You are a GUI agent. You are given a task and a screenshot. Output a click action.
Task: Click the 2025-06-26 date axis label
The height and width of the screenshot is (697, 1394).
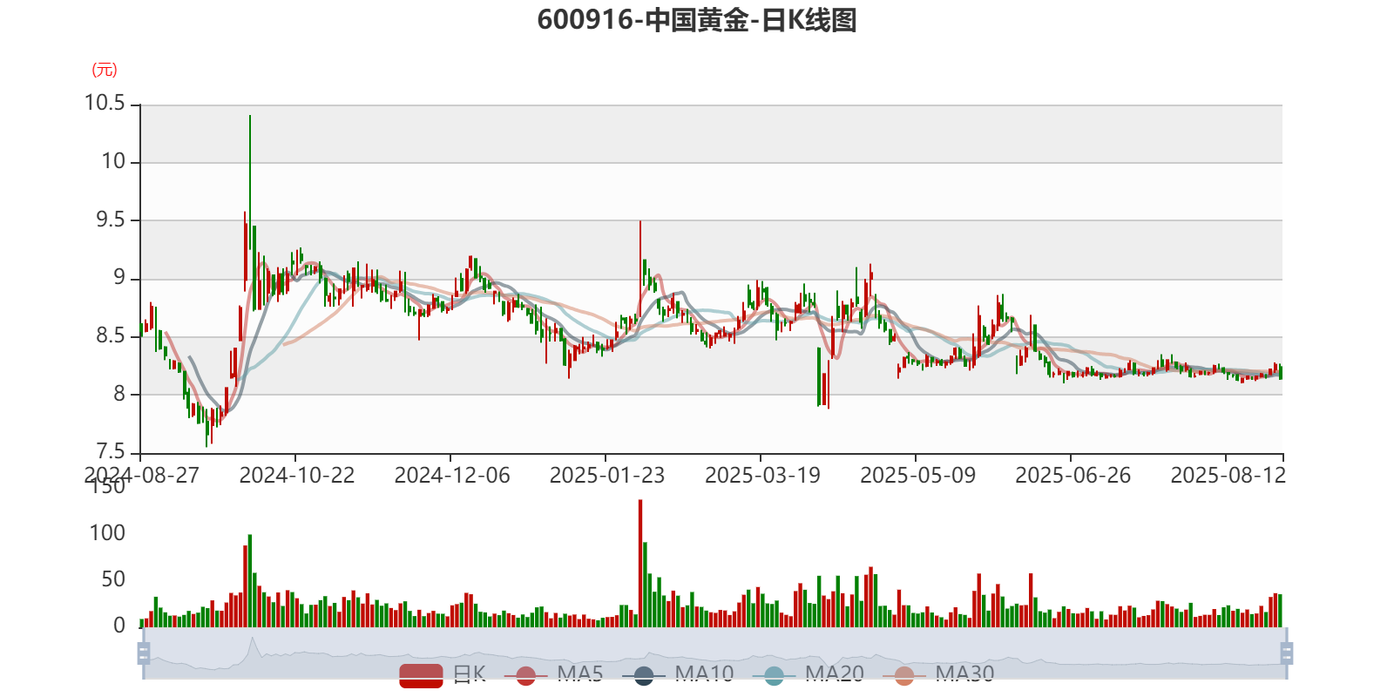1073,476
